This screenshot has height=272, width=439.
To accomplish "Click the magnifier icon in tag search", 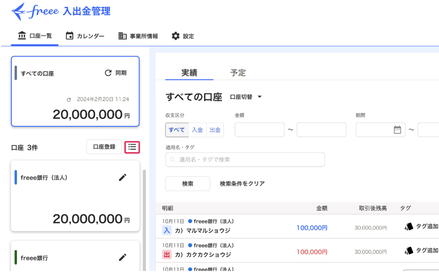I will coord(172,160).
